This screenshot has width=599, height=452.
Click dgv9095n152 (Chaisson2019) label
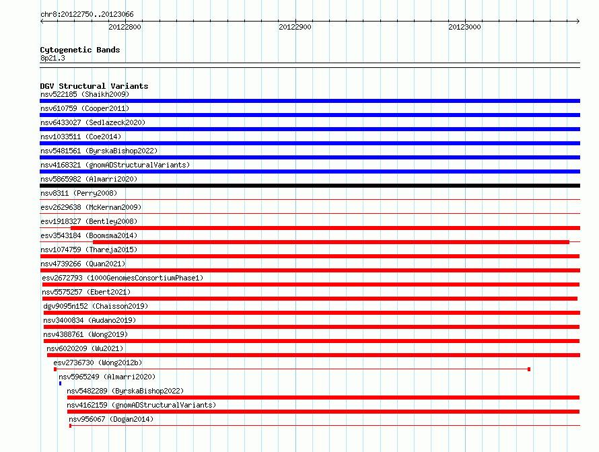click(x=96, y=306)
